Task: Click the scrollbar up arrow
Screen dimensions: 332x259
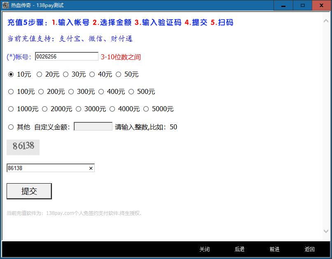Action: [x=326, y=21]
